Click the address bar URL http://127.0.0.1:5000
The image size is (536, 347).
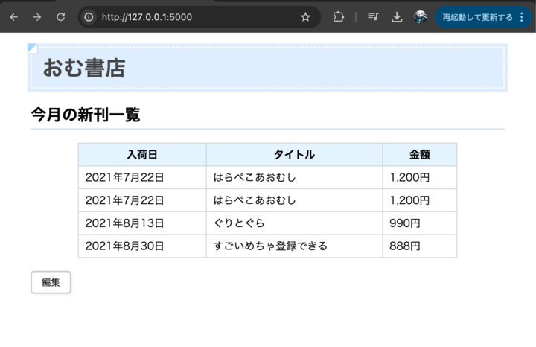pos(147,17)
